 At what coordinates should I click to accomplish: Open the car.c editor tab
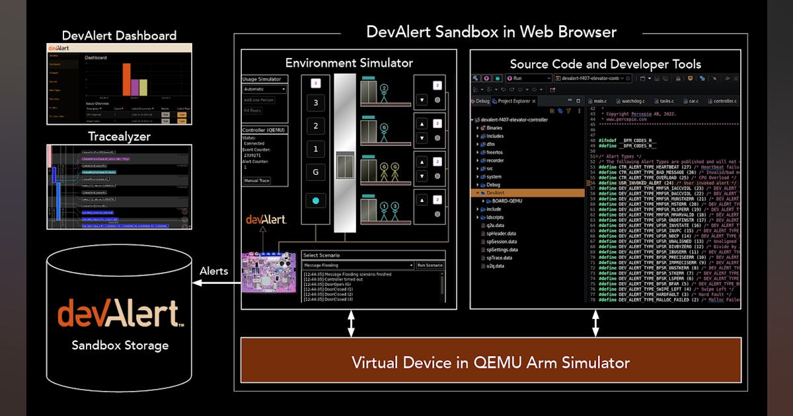691,101
